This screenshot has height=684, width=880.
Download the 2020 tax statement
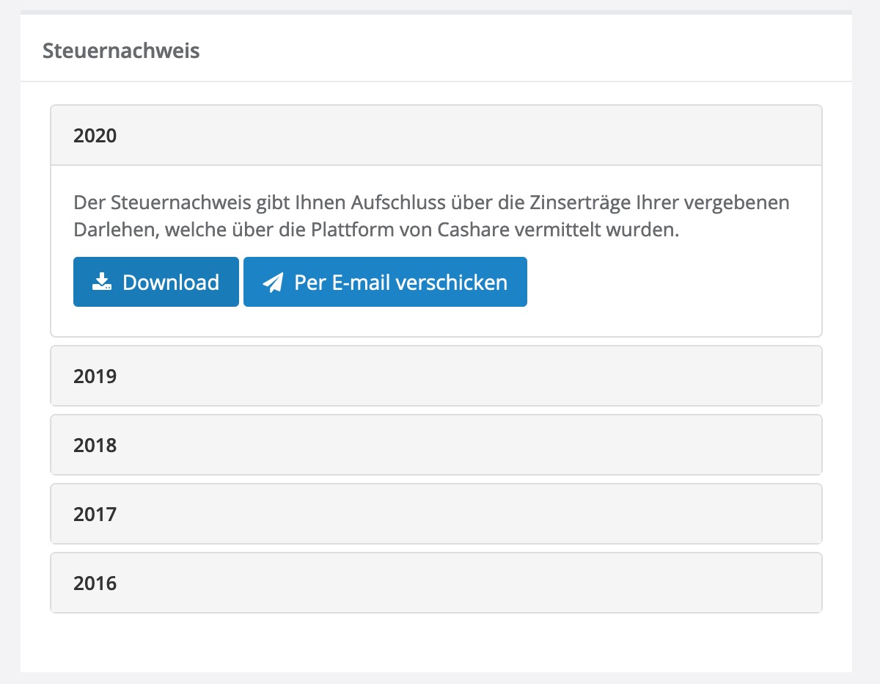tap(156, 282)
